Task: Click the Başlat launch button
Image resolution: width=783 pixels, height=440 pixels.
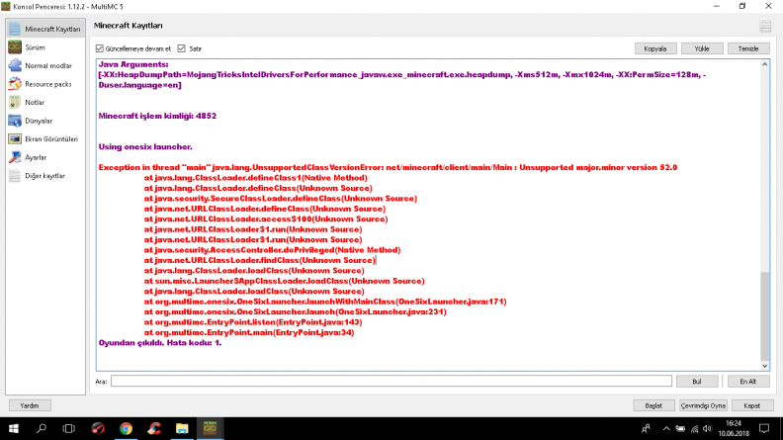Action: [x=653, y=405]
